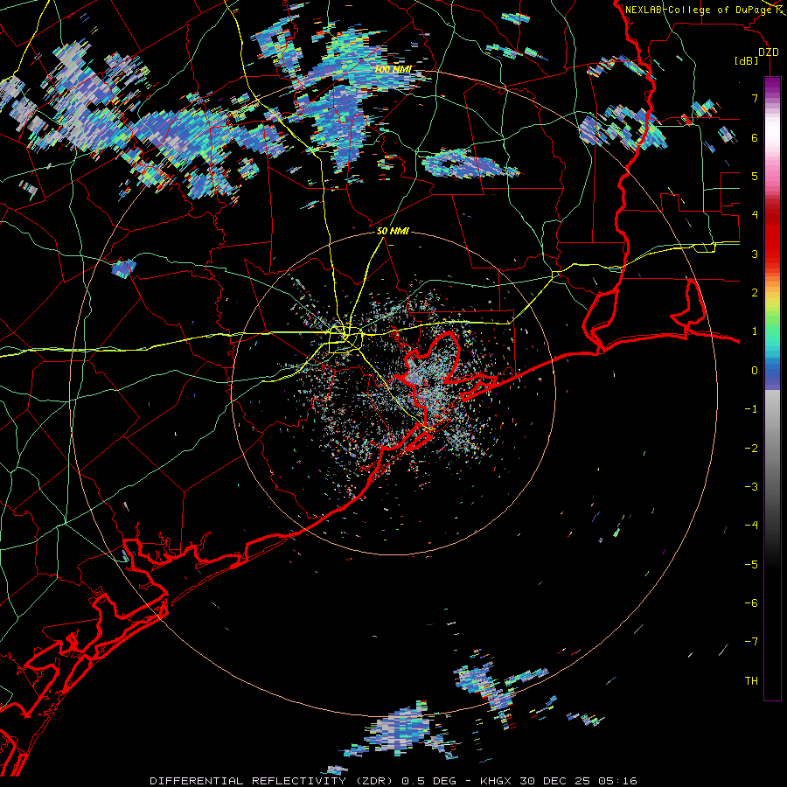
Task: Click the -1 dB scale label
Action: [751, 409]
